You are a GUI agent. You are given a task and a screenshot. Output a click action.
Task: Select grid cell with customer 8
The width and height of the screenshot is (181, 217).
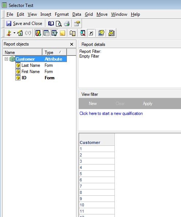pyautogui.click(x=97, y=192)
